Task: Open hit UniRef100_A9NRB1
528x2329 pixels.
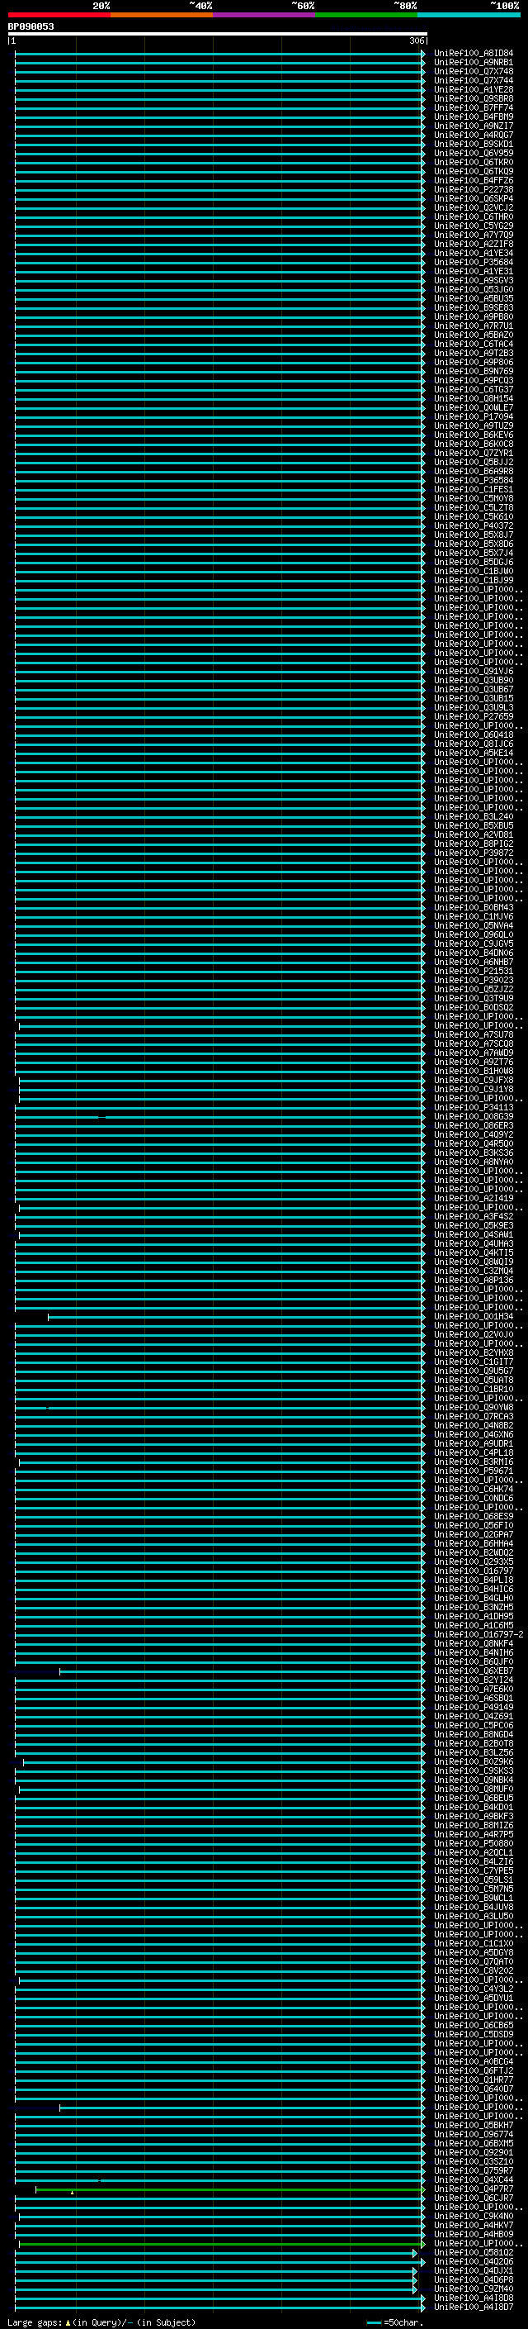Action: 474,63
